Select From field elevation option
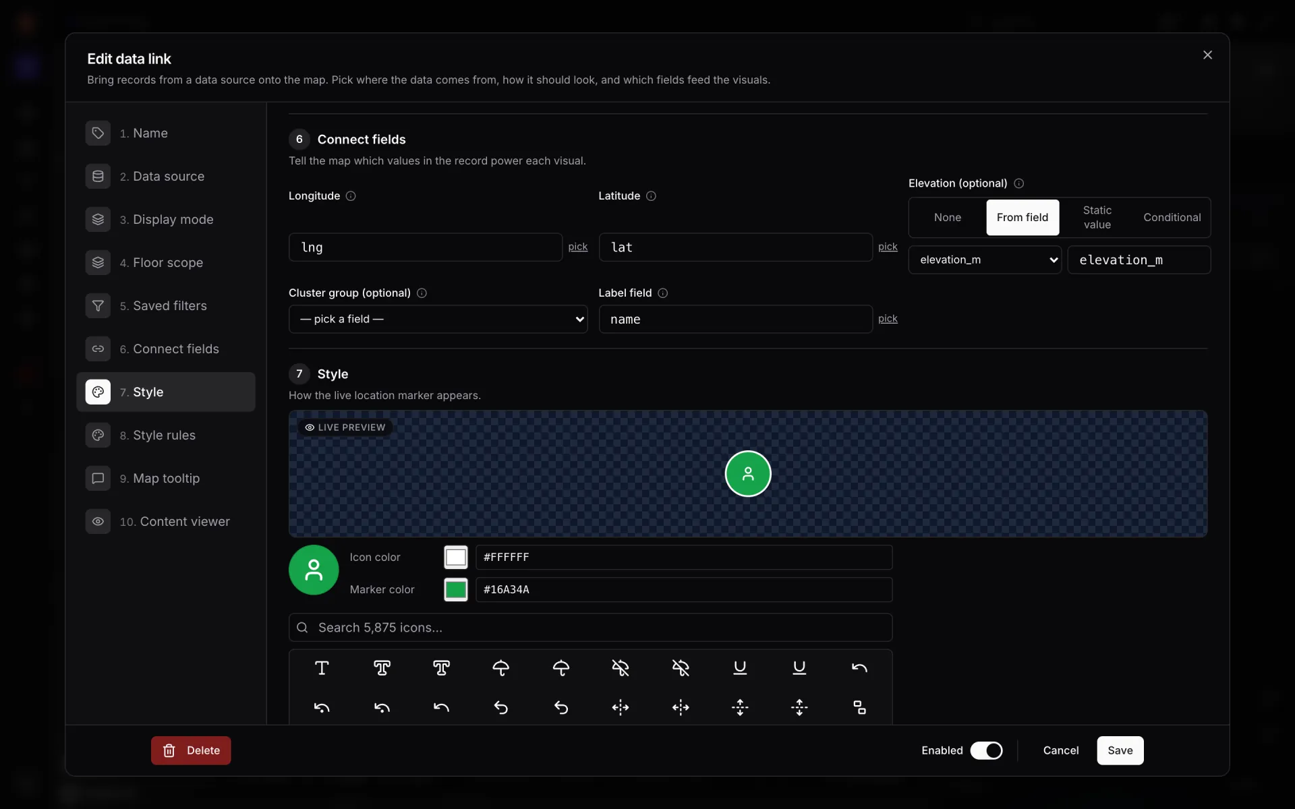Image resolution: width=1295 pixels, height=809 pixels. [x=1023, y=217]
